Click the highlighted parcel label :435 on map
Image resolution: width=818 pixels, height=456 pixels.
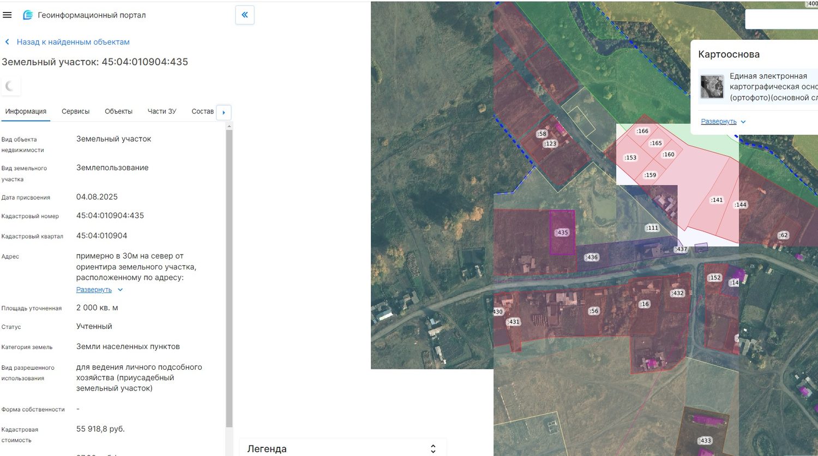(x=562, y=232)
